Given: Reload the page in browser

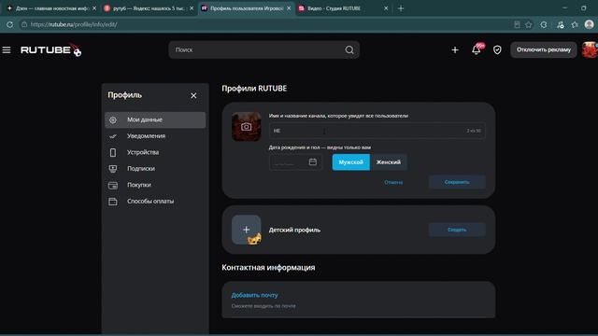Looking at the screenshot, I should click(x=9, y=24).
